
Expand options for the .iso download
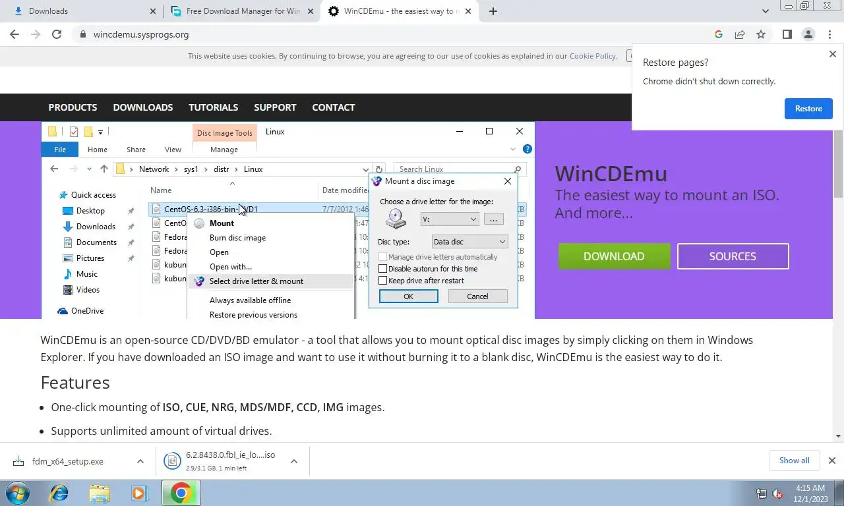coord(294,461)
